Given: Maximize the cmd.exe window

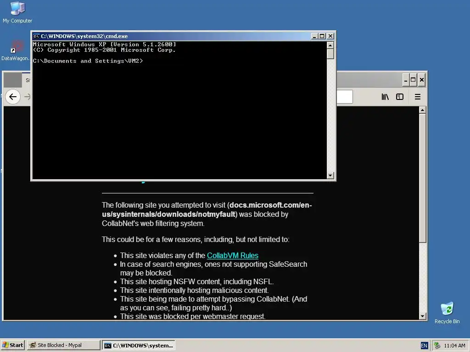Looking at the screenshot, I should (x=322, y=36).
